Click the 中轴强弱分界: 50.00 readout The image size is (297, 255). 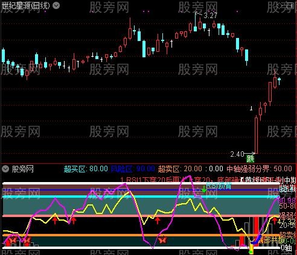coord(259,169)
